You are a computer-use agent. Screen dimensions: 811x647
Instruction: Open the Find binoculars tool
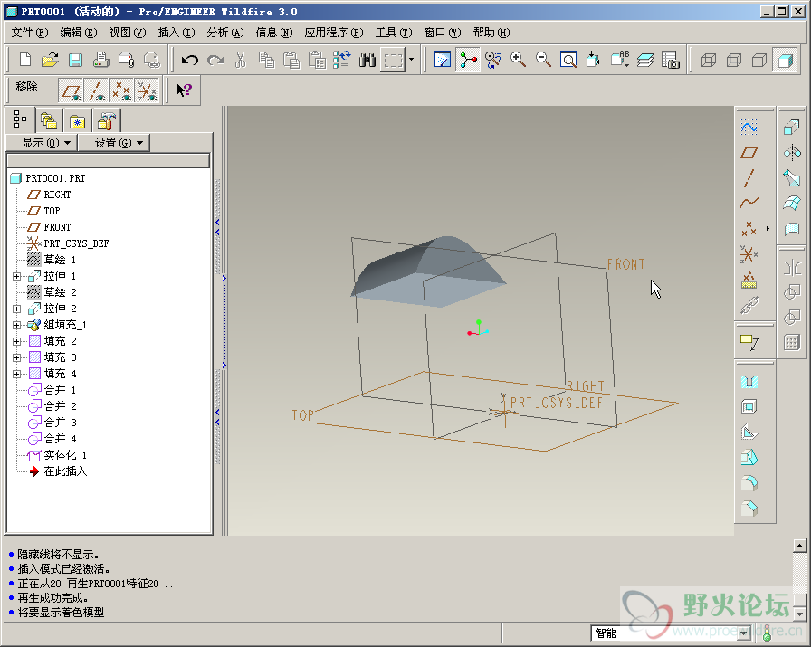pos(367,60)
